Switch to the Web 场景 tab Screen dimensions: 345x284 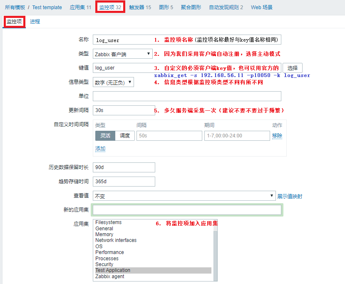click(x=262, y=7)
